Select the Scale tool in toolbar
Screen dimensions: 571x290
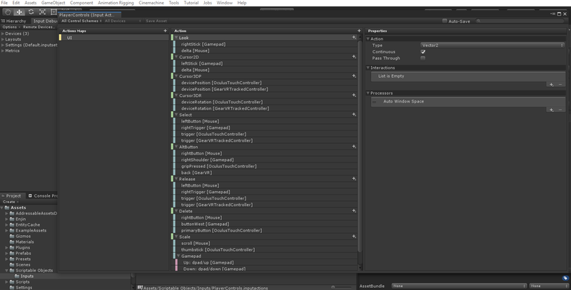click(x=42, y=12)
